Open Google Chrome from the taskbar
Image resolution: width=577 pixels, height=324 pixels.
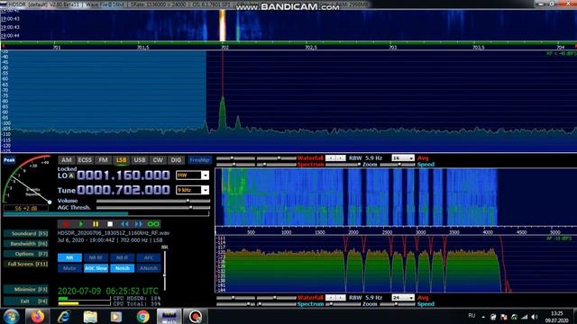pos(142,316)
